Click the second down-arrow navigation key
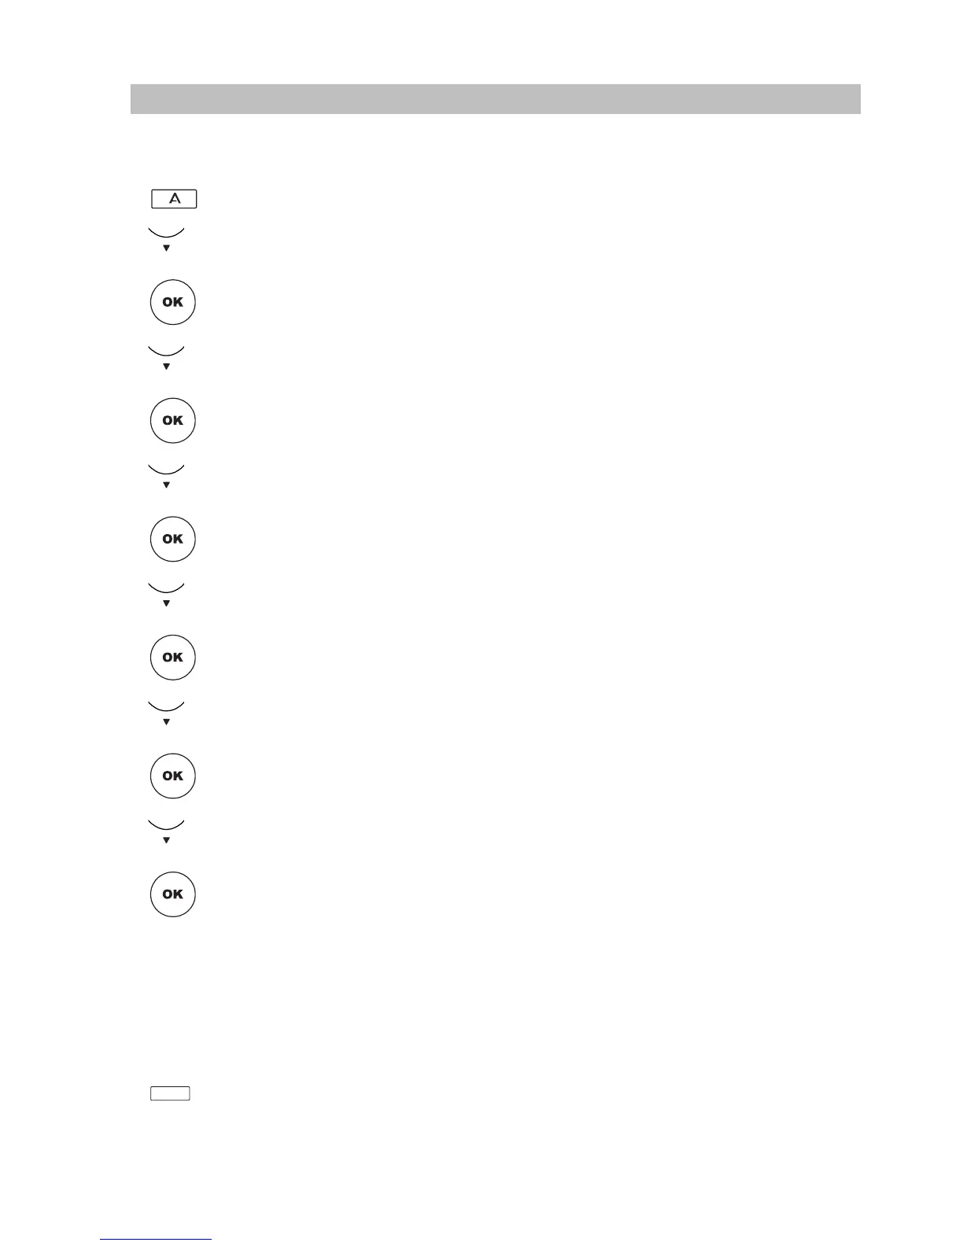963x1246 pixels. tap(166, 358)
